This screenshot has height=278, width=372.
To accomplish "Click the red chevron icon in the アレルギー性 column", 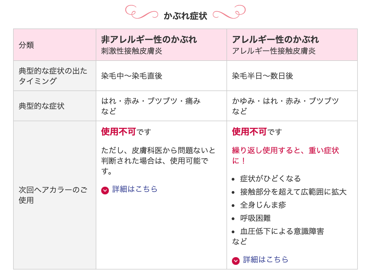I will [236, 261].
